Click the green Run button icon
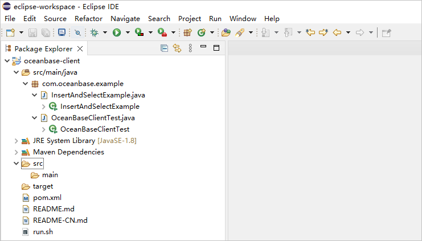This screenshot has height=241, width=422. [116, 33]
